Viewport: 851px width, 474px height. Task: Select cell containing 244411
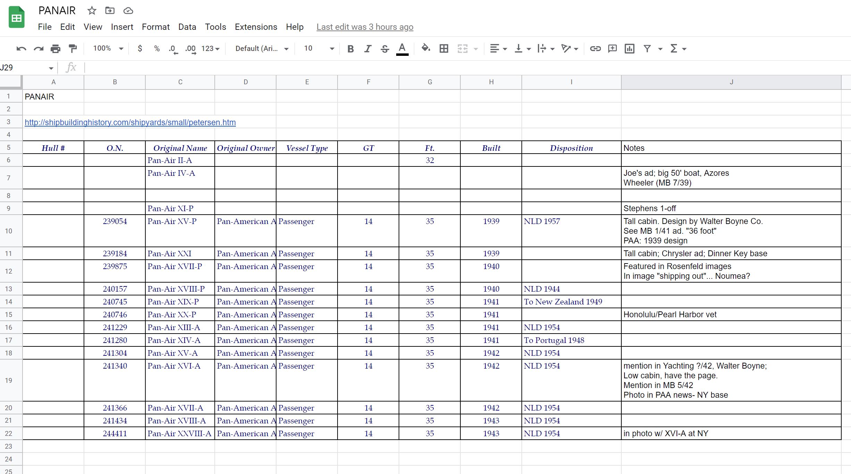(x=114, y=433)
